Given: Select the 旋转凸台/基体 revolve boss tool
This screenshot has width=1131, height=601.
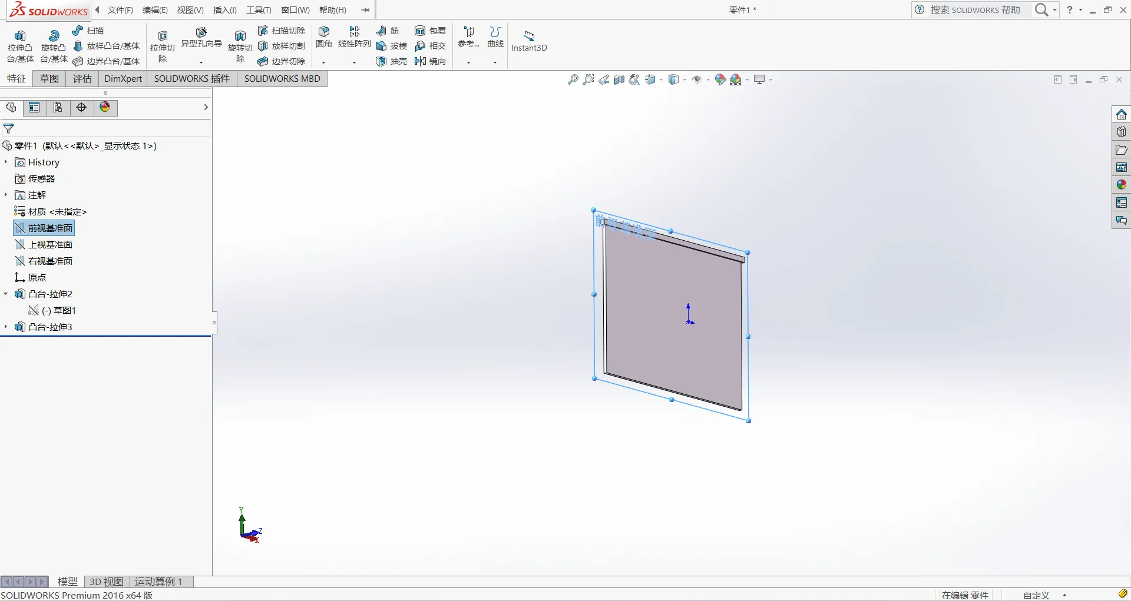Looking at the screenshot, I should (54, 47).
